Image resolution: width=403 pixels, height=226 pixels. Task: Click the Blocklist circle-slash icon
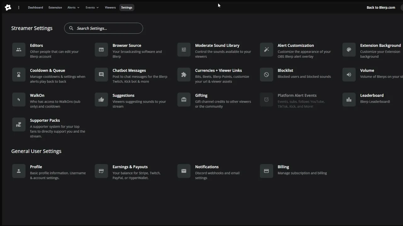click(266, 75)
